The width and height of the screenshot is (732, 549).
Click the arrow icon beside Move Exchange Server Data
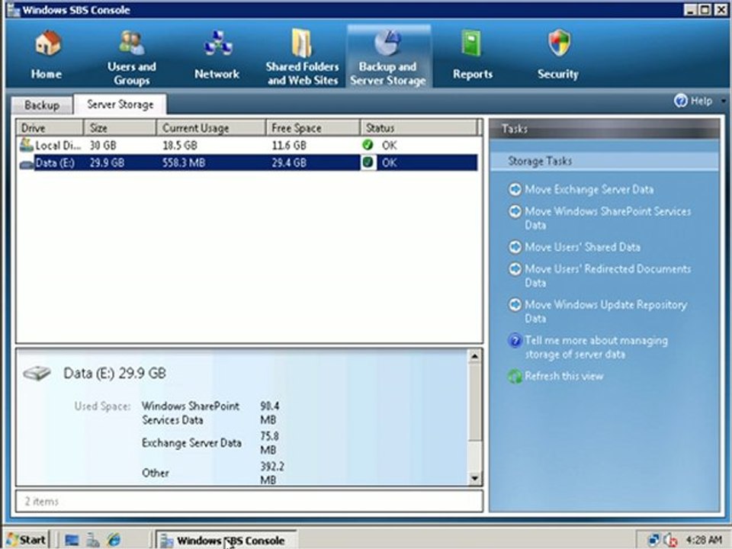coord(515,189)
